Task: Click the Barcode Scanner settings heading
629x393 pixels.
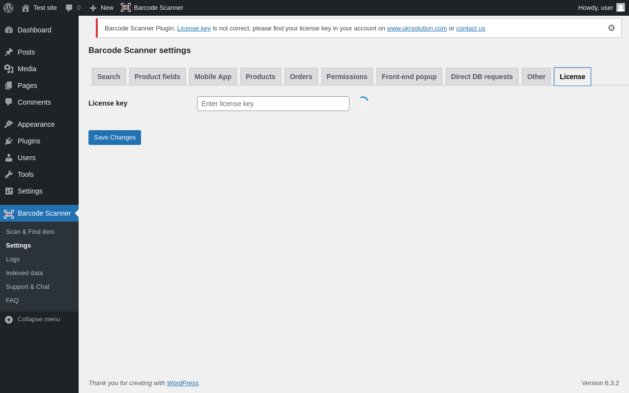Action: pyautogui.click(x=140, y=51)
